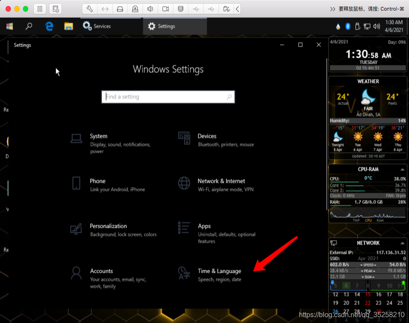Viewport: 409px width, 323px height.
Task: Click the CPU graph label
Action: pos(368,220)
